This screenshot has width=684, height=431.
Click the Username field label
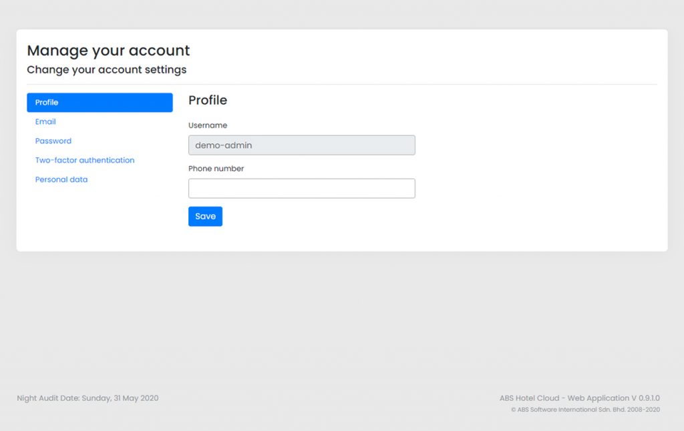[208, 125]
